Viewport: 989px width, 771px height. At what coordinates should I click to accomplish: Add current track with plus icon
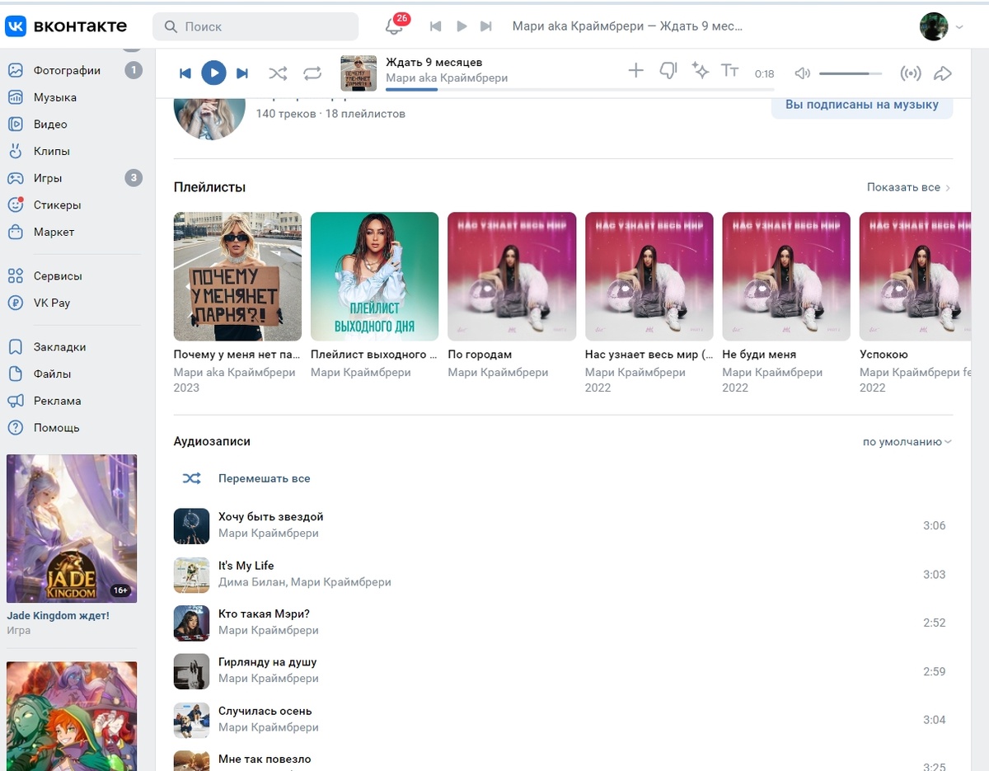pos(635,71)
